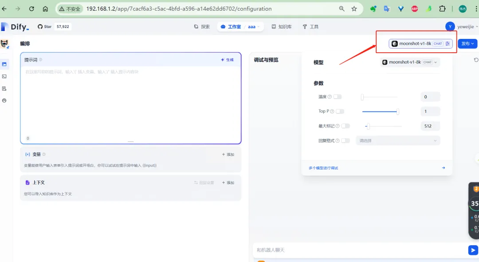Enable the 温度 parameter toggle
479x262 pixels.
[x=338, y=97]
